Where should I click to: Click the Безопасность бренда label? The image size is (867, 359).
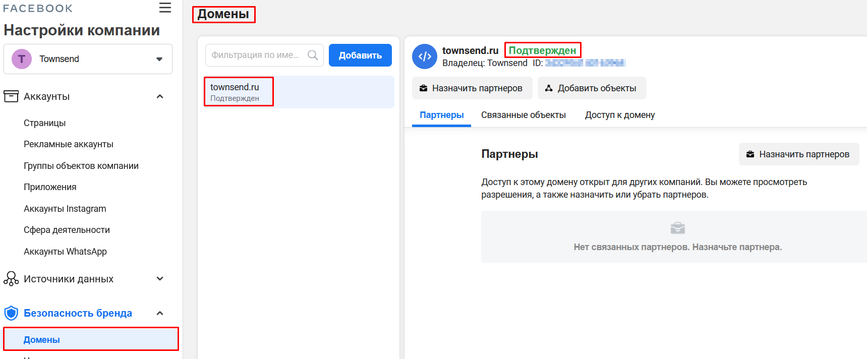coord(78,313)
